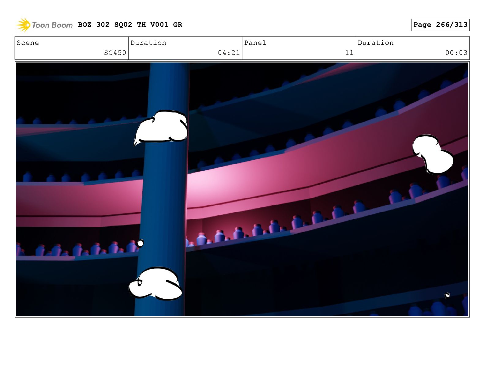The width and height of the screenshot is (485, 375).
Task: Click the Toon Boom wordmark text
Action: (x=52, y=25)
